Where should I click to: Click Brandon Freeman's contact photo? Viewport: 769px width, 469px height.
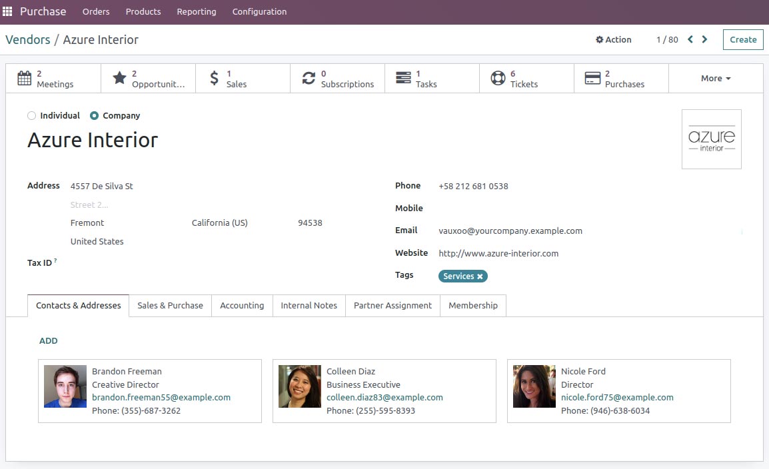tap(65, 386)
